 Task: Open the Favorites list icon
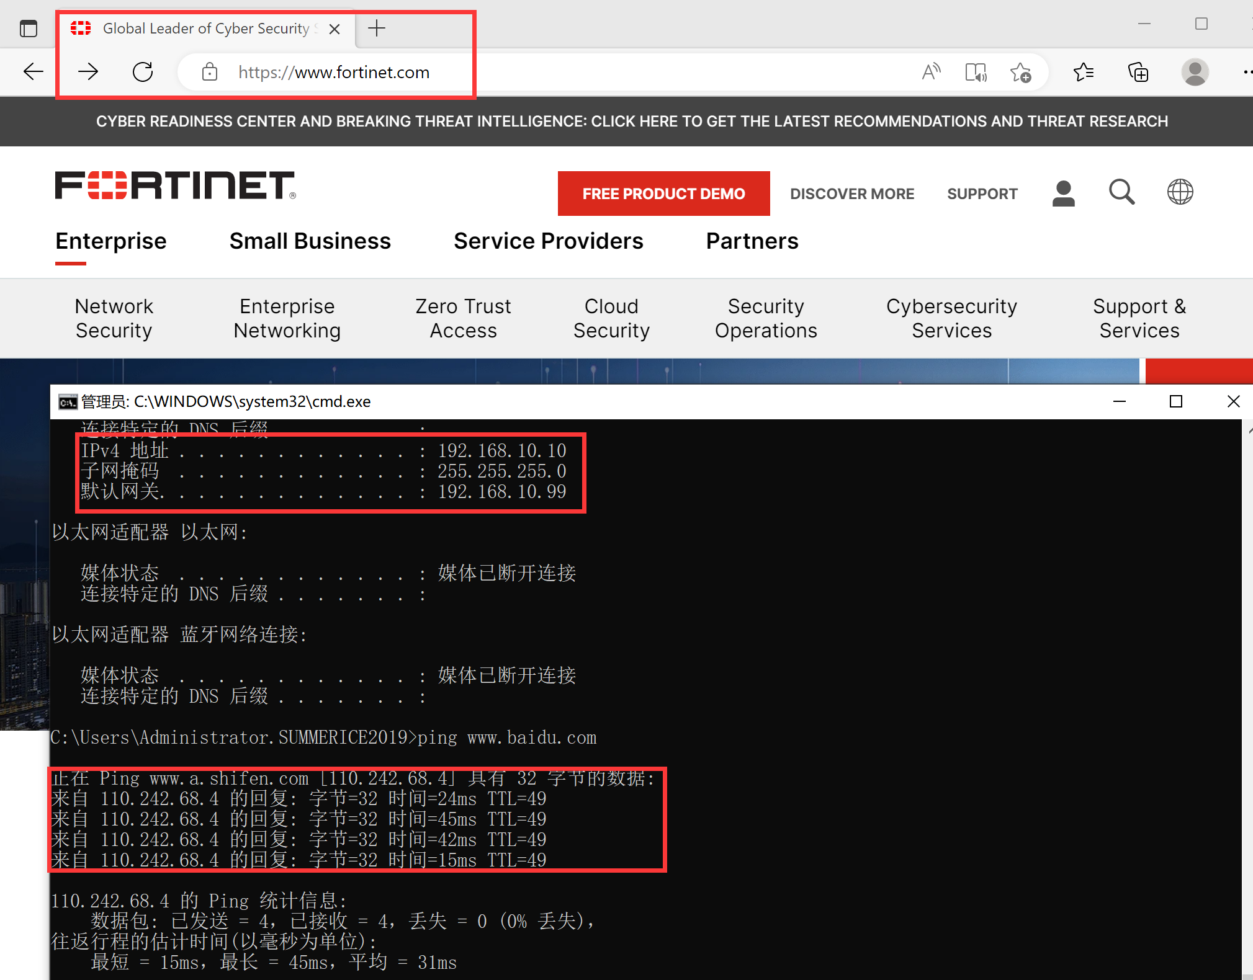1084,72
